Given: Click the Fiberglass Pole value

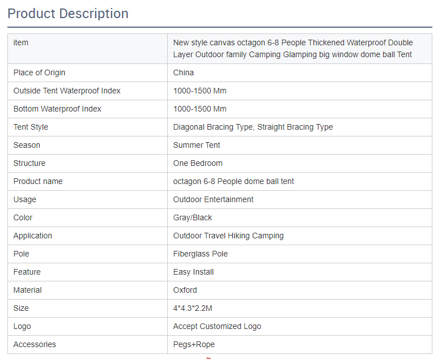Looking at the screenshot, I should [200, 254].
